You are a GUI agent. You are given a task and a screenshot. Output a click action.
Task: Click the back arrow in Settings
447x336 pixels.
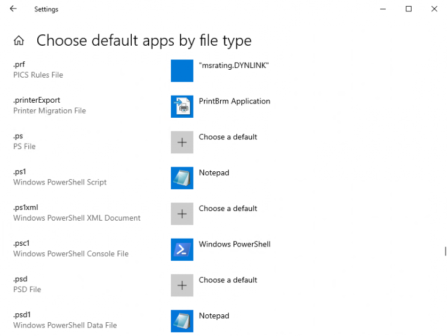coord(13,9)
